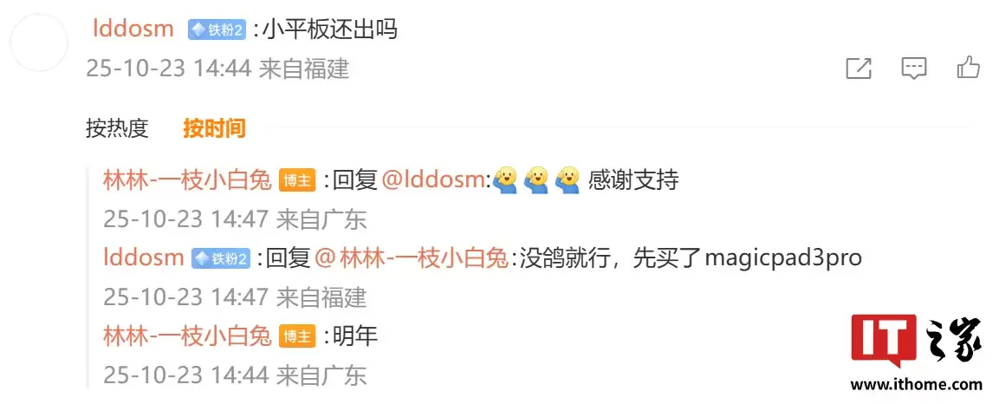Click the www.ithome.com watermark link
999x404 pixels.
(916, 385)
